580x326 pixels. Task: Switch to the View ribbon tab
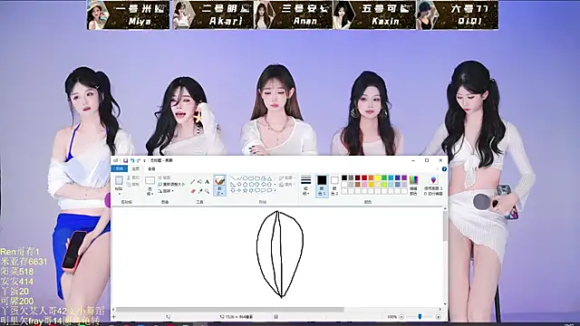coord(151,169)
